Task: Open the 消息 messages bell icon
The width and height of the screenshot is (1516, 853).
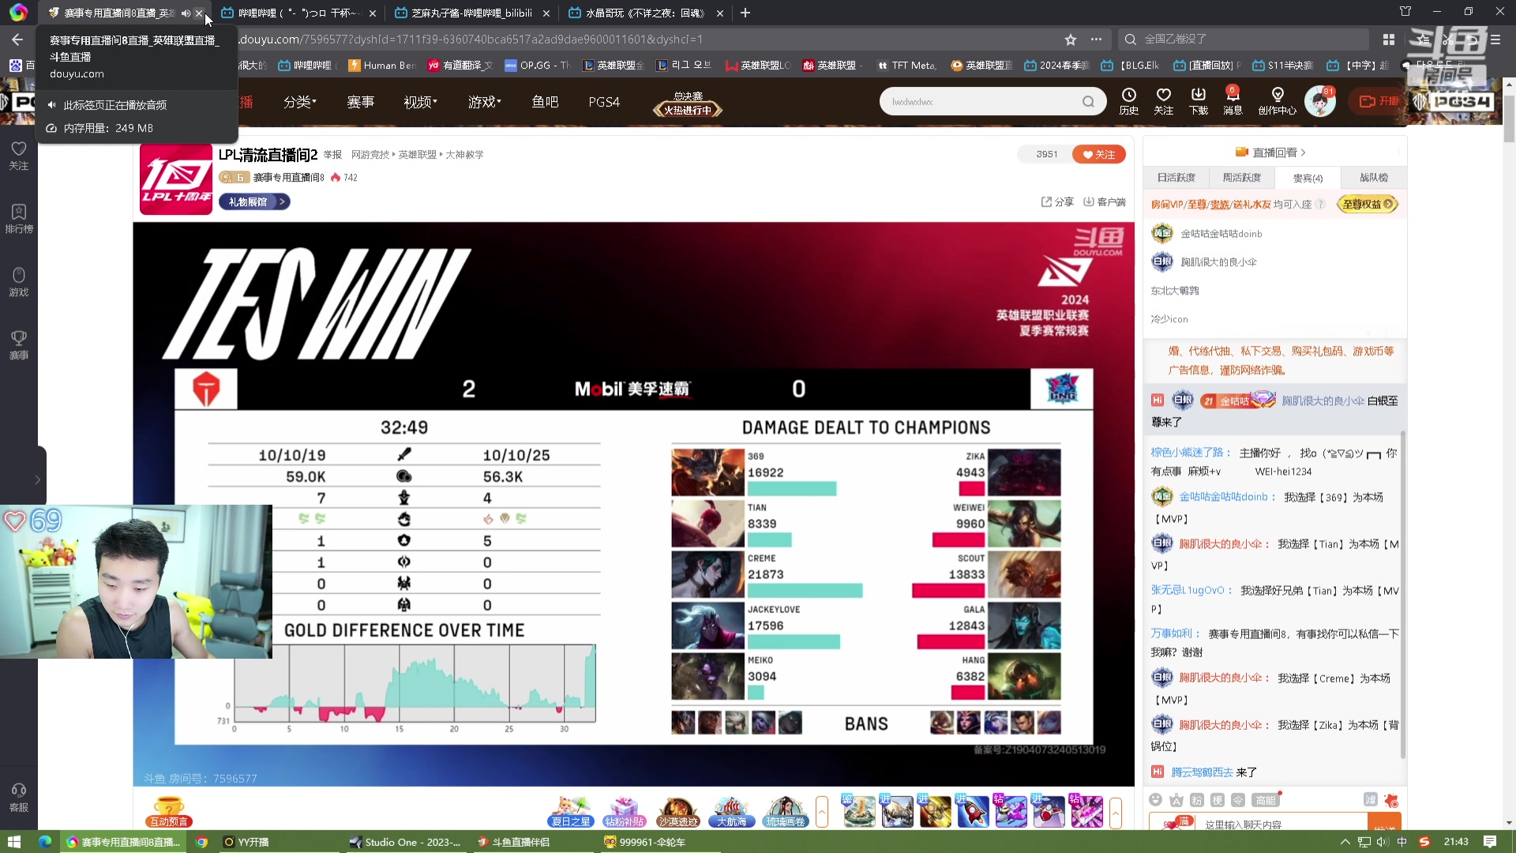Action: point(1233,101)
